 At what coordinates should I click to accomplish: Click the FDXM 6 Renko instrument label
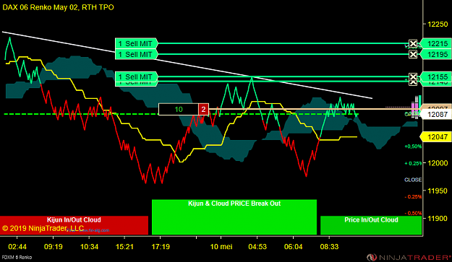click(x=17, y=258)
